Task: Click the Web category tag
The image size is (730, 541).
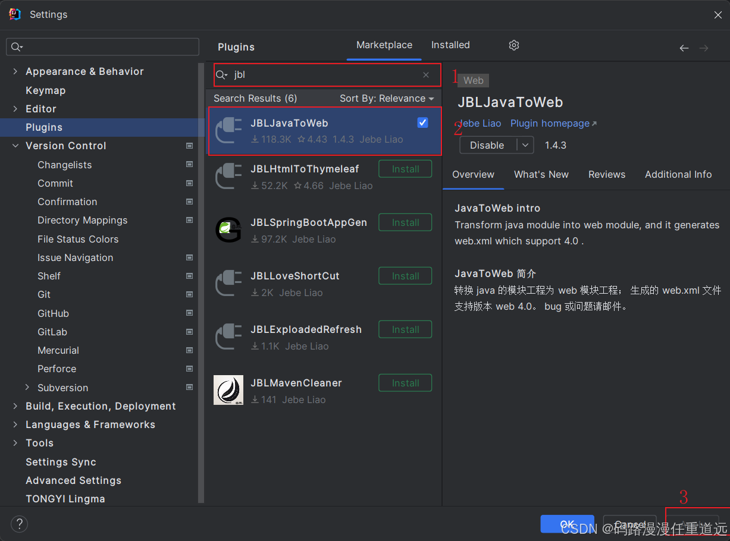Action: coord(474,80)
